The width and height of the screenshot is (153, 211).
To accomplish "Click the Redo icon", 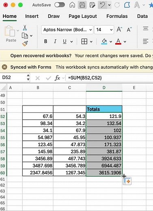I will (117, 5).
